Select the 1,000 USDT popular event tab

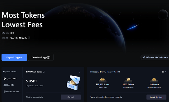coord(10,79)
